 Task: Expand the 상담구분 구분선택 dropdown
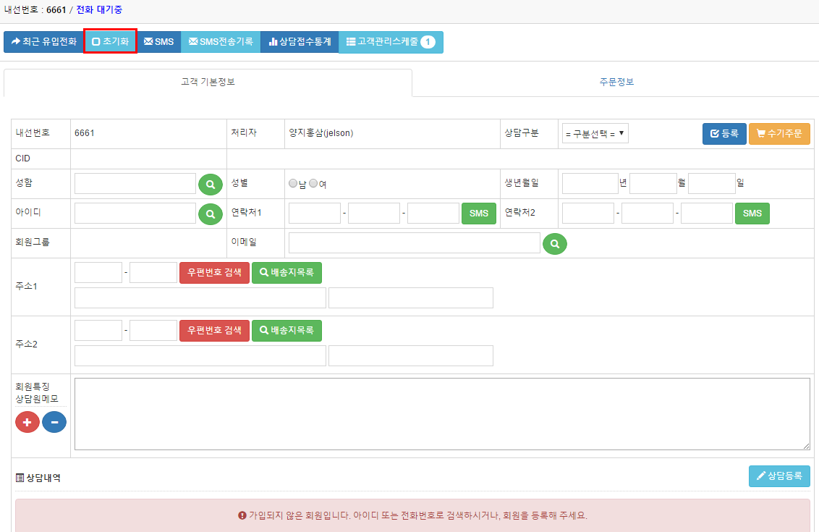(595, 134)
